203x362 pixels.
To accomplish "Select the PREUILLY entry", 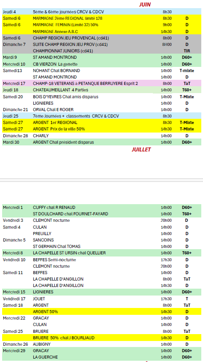I will pos(42,234).
